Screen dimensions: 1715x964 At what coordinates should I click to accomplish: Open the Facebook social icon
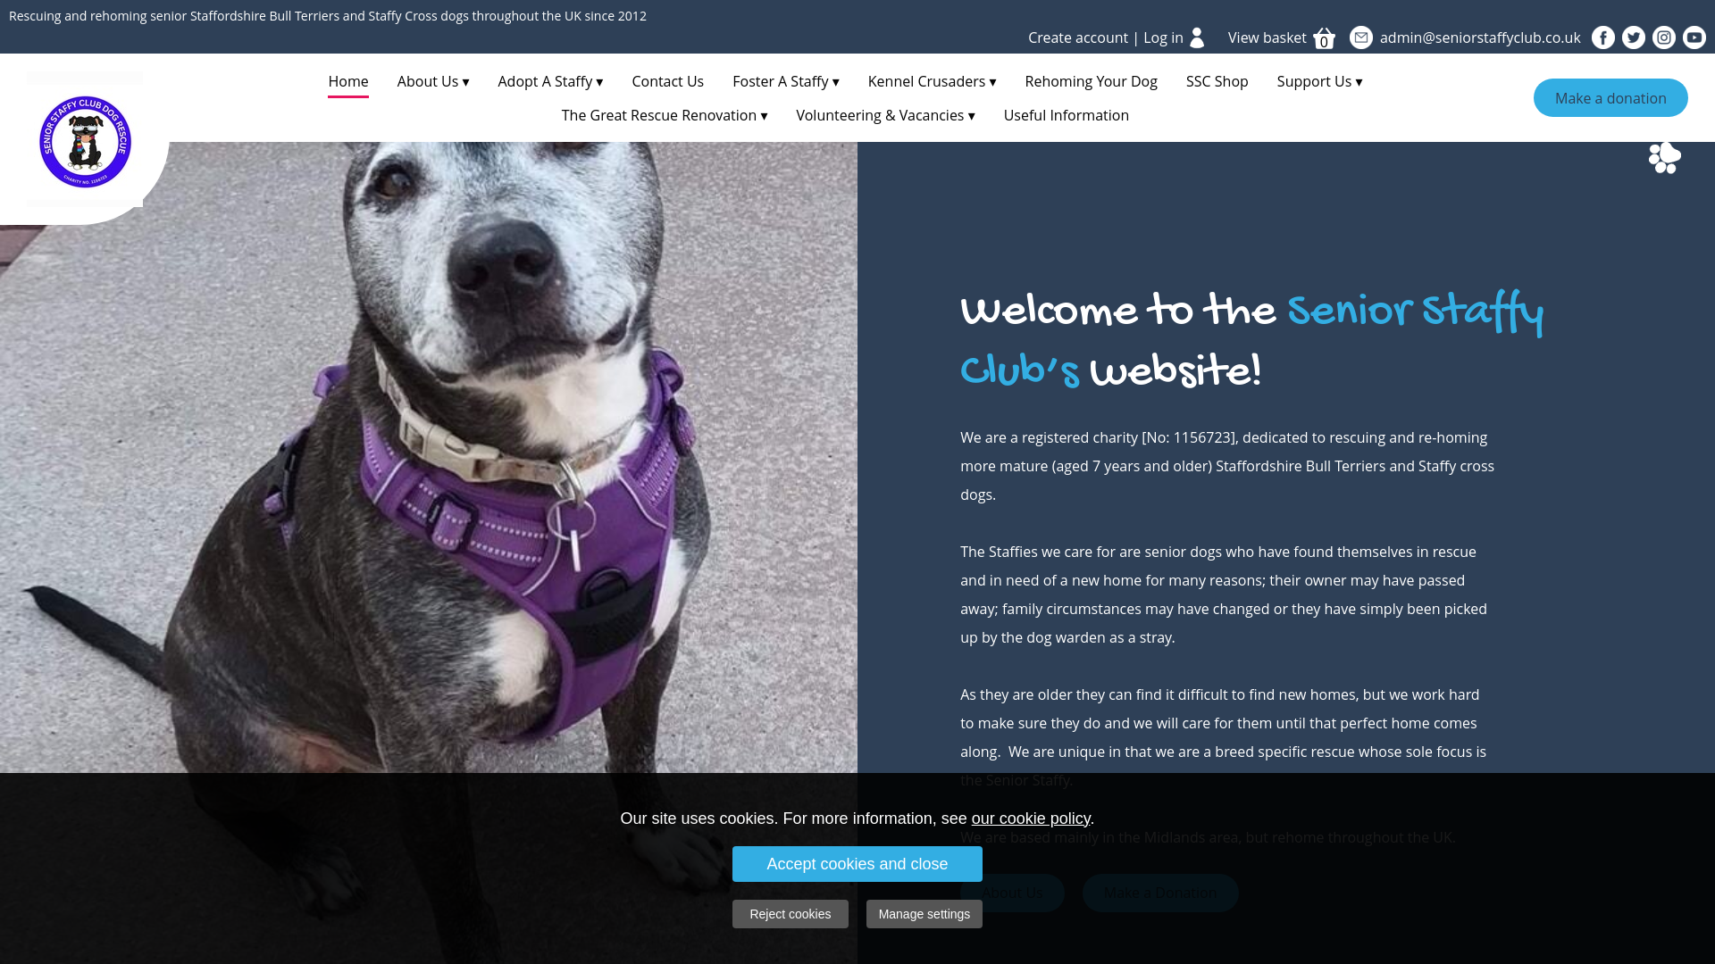pyautogui.click(x=1603, y=37)
